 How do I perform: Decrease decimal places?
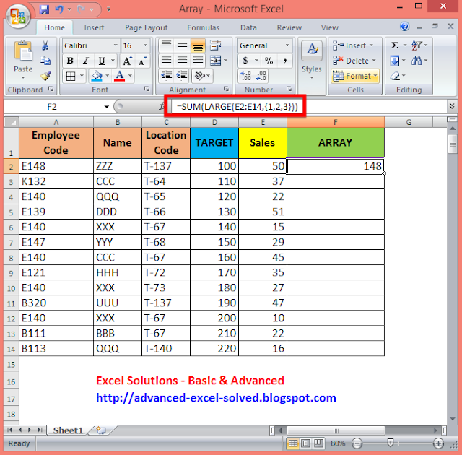pyautogui.click(x=261, y=76)
